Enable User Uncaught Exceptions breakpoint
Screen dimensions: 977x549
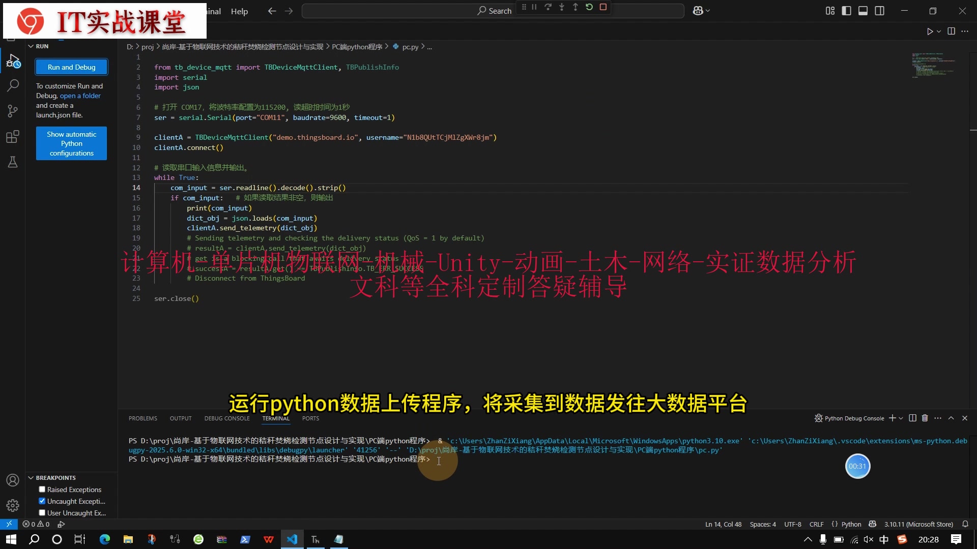click(x=42, y=513)
